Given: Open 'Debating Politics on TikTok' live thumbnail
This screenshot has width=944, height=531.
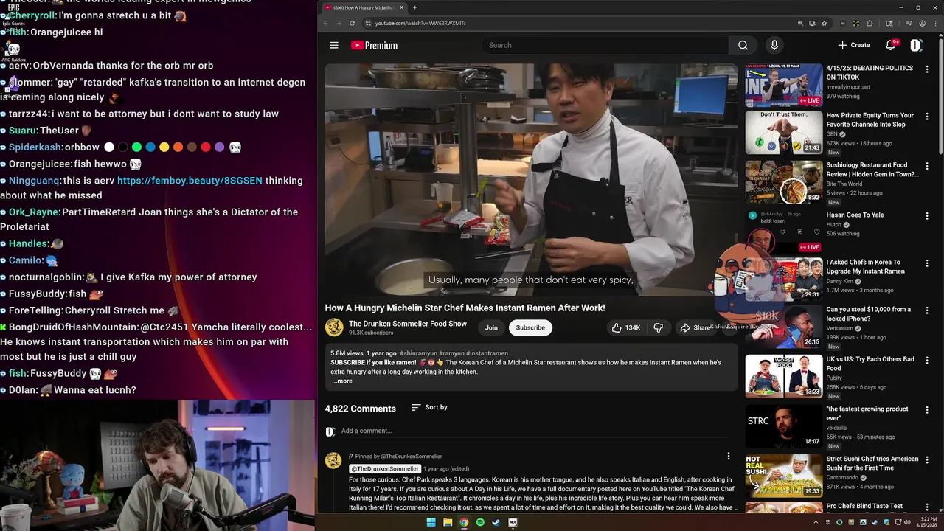Looking at the screenshot, I should 783,85.
